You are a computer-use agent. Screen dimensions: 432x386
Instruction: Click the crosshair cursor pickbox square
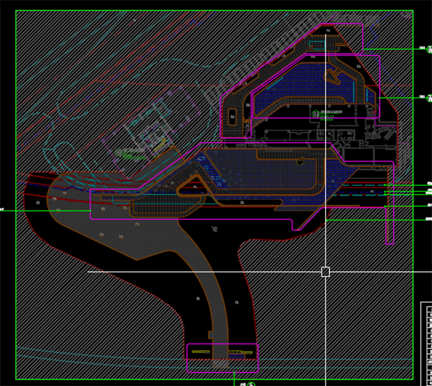point(325,272)
